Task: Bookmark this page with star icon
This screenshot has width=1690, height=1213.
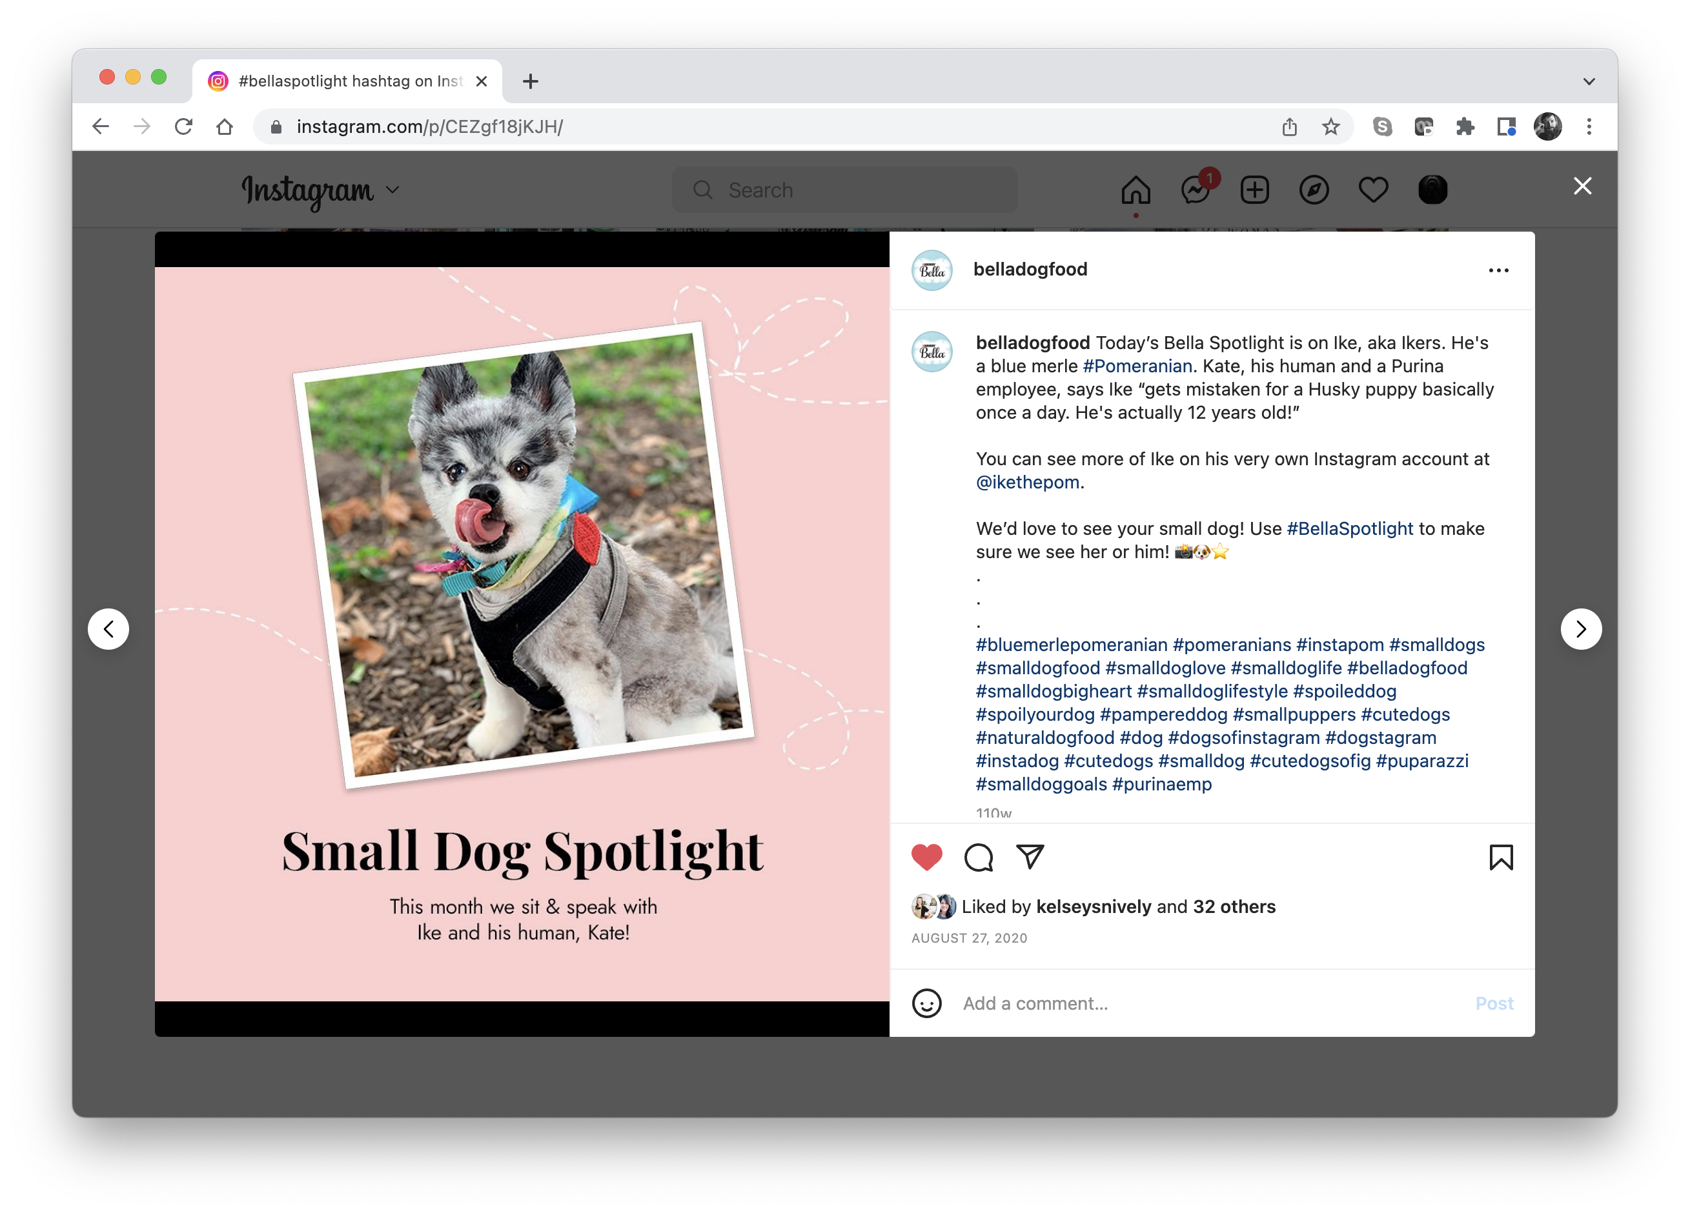Action: tap(1331, 126)
